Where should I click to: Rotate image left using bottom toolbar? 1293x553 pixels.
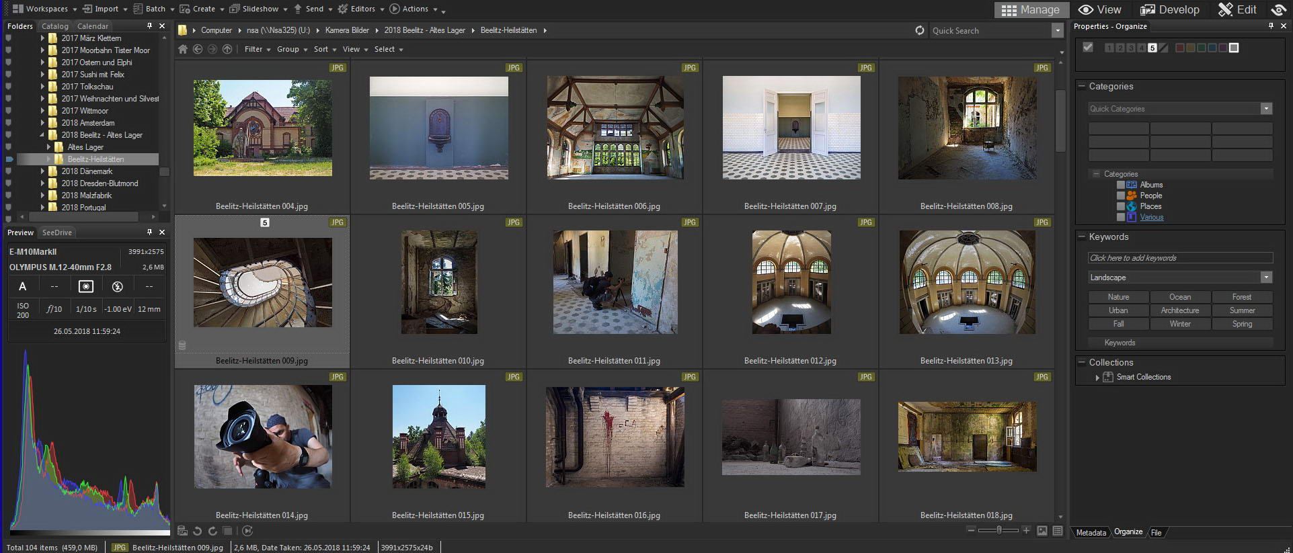click(198, 531)
